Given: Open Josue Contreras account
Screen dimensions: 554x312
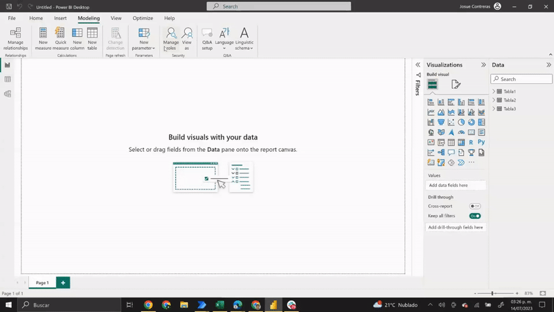Looking at the screenshot, I should [x=480, y=6].
